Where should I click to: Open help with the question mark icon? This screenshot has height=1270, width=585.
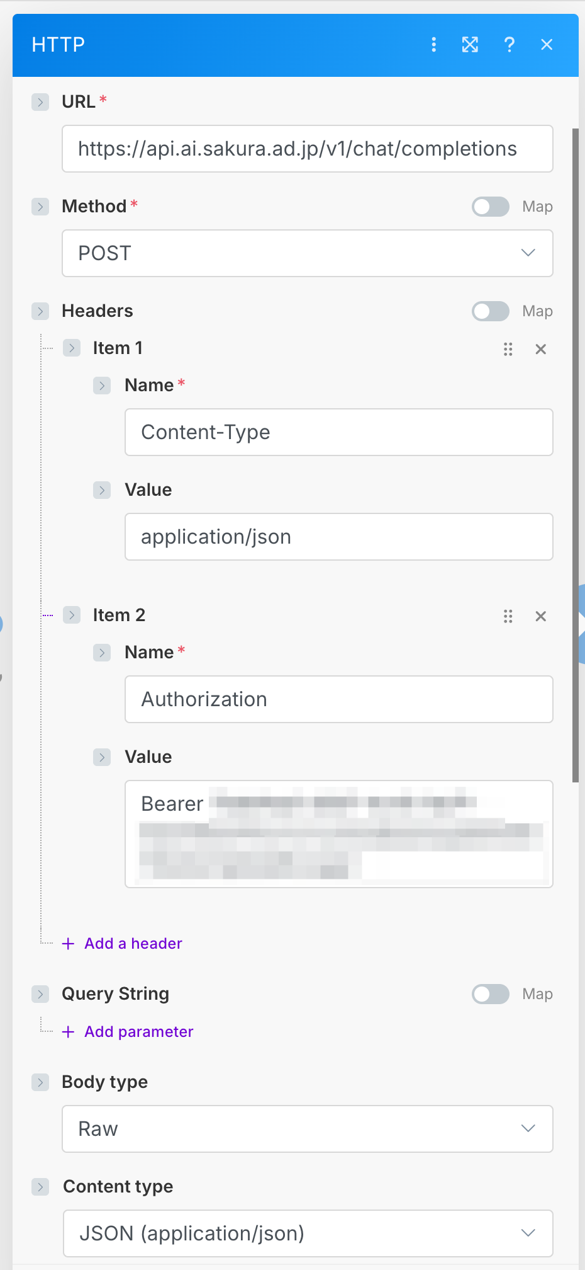510,44
